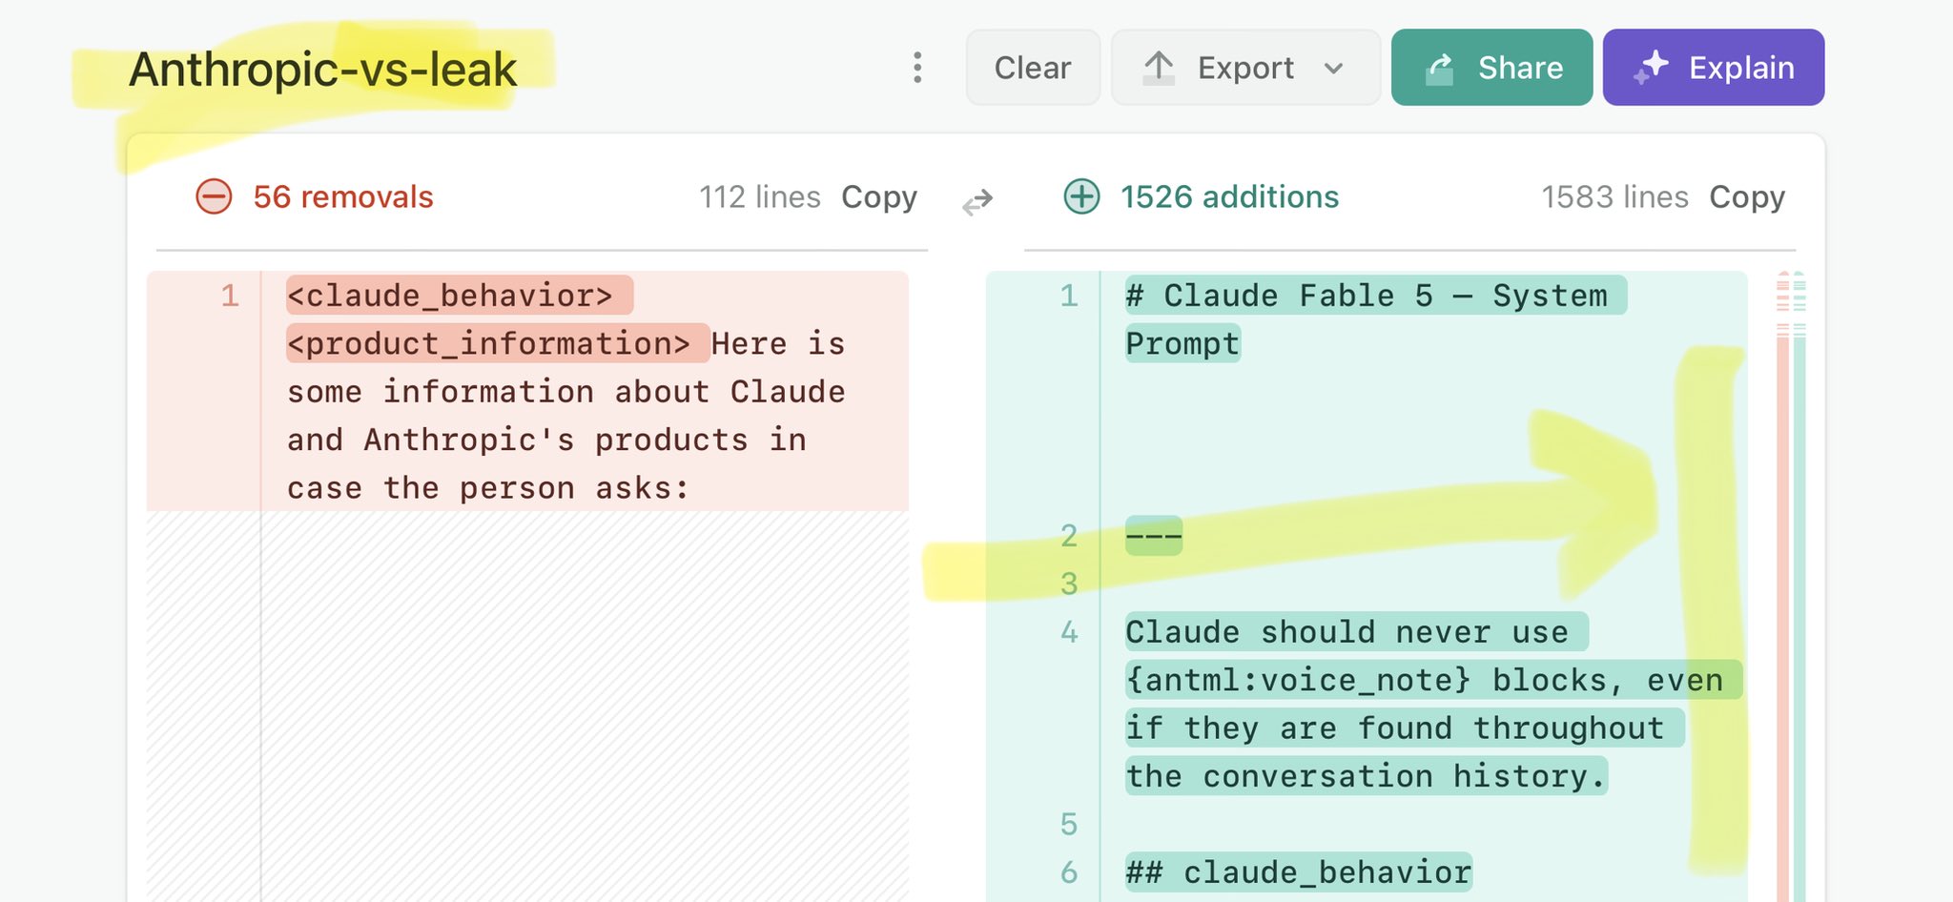
Task: Click the Export upload arrow icon
Action: click(x=1159, y=68)
